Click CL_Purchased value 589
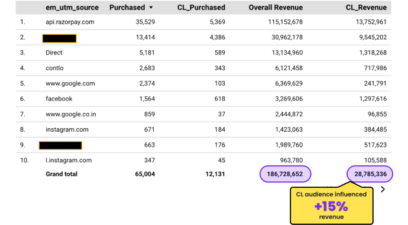This screenshot has width=408, height=225. [x=220, y=53]
